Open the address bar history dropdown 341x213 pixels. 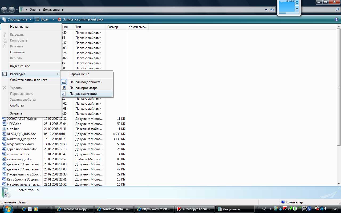tap(266, 10)
